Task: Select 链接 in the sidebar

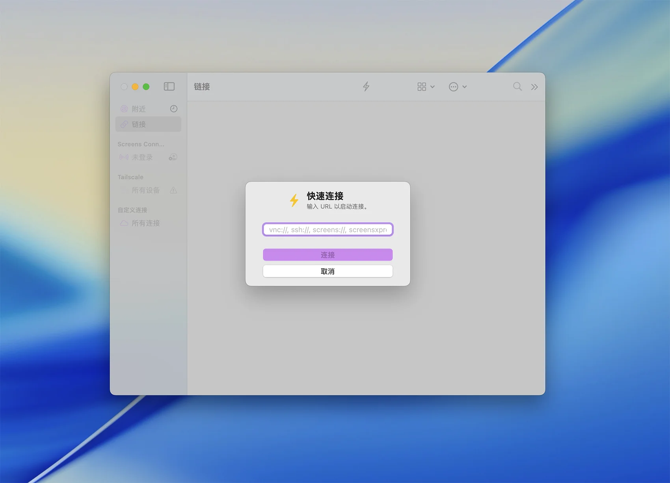Action: click(x=139, y=124)
